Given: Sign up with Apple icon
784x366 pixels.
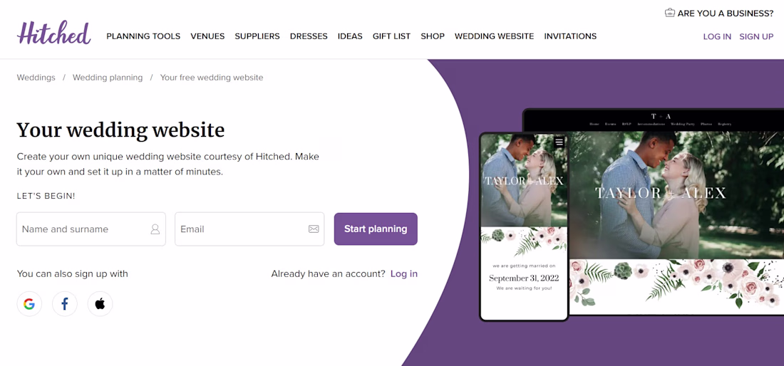Looking at the screenshot, I should tap(100, 303).
